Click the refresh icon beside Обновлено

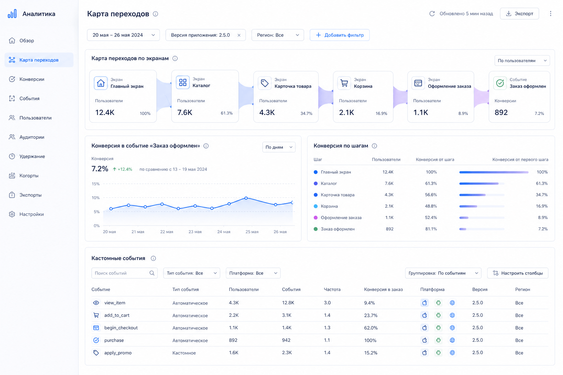(432, 14)
